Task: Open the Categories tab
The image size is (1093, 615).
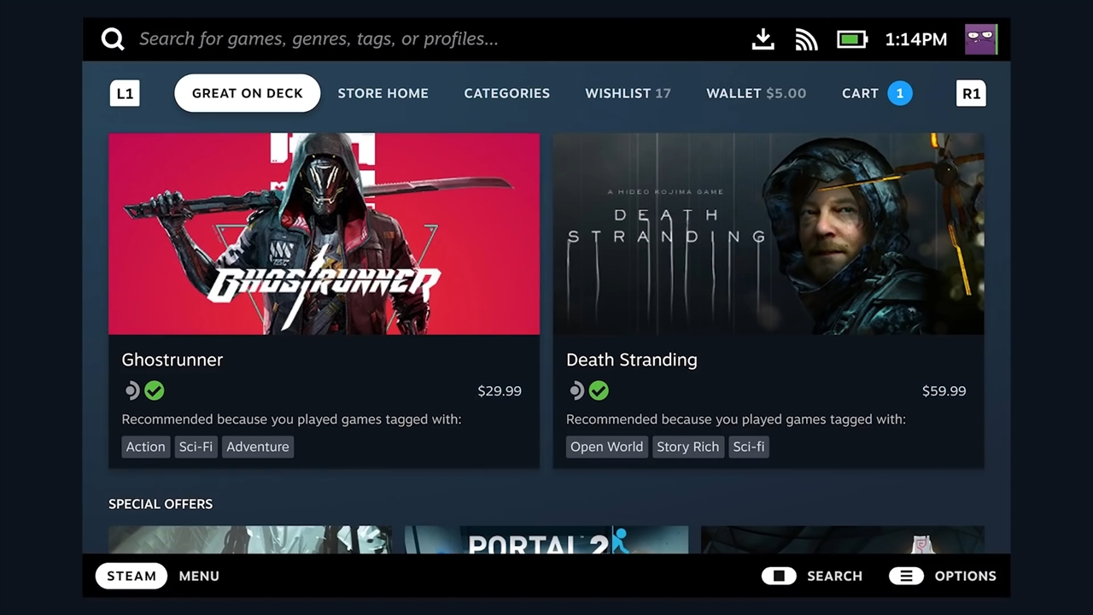Action: coord(506,93)
